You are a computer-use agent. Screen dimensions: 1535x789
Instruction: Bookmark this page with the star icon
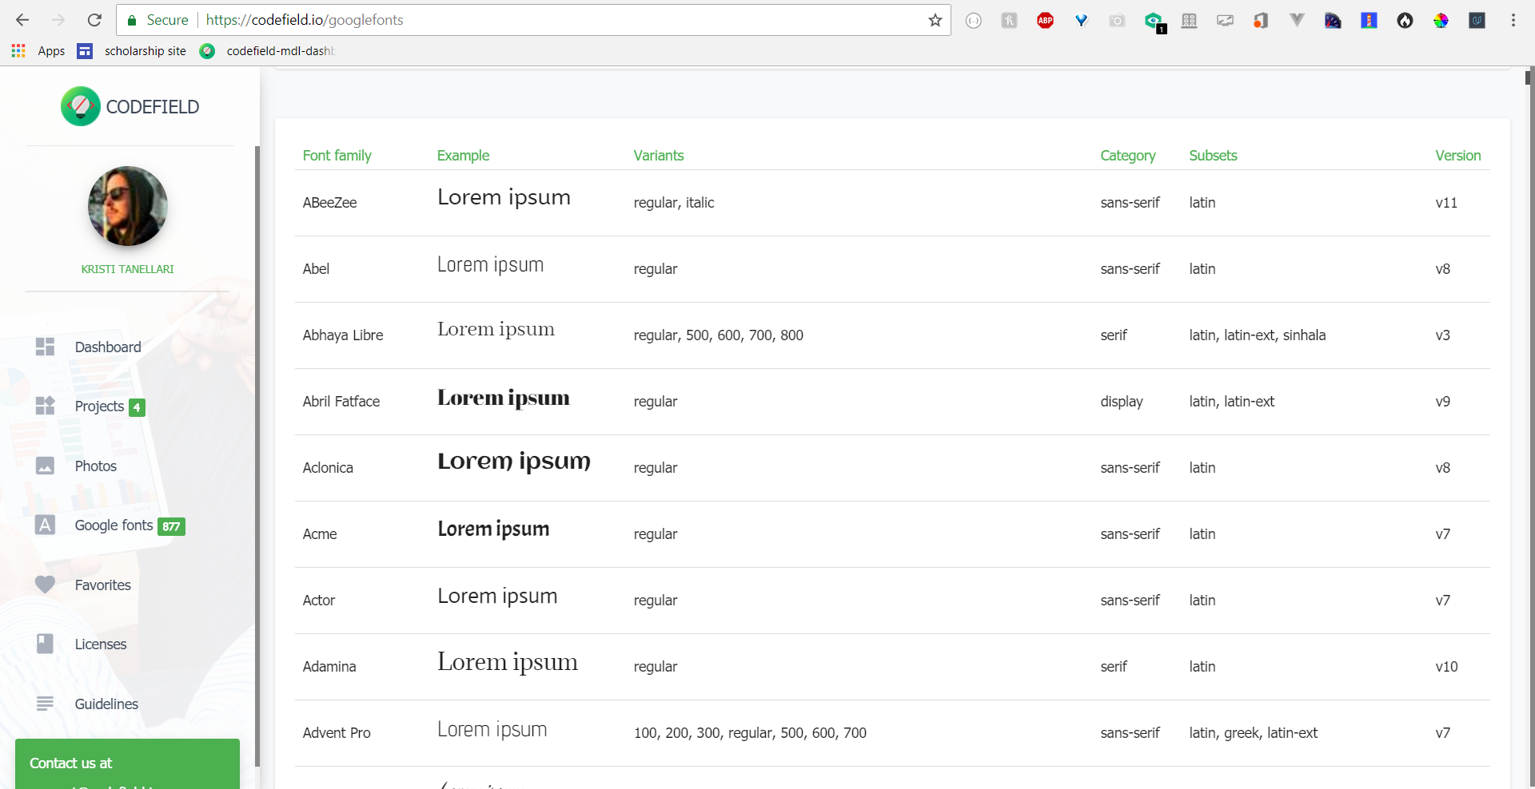(935, 20)
